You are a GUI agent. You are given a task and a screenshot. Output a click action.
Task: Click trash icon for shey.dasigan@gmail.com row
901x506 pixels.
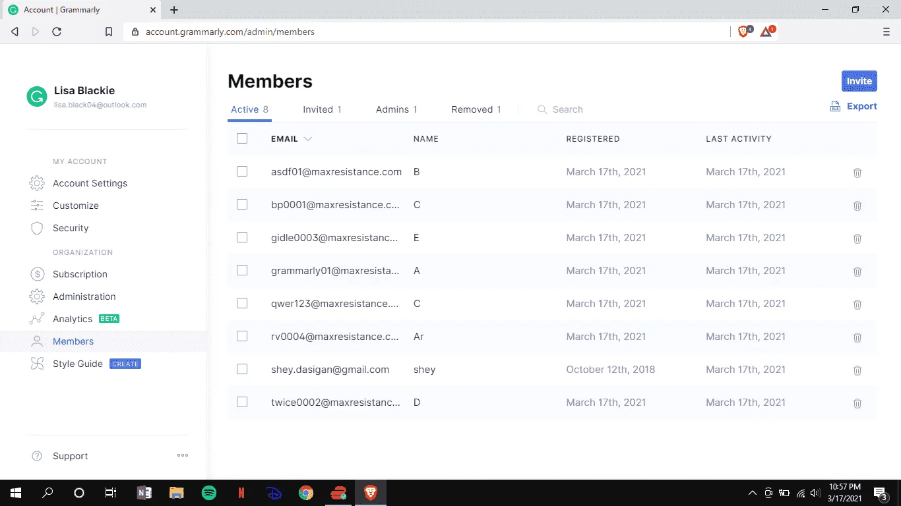pyautogui.click(x=857, y=370)
